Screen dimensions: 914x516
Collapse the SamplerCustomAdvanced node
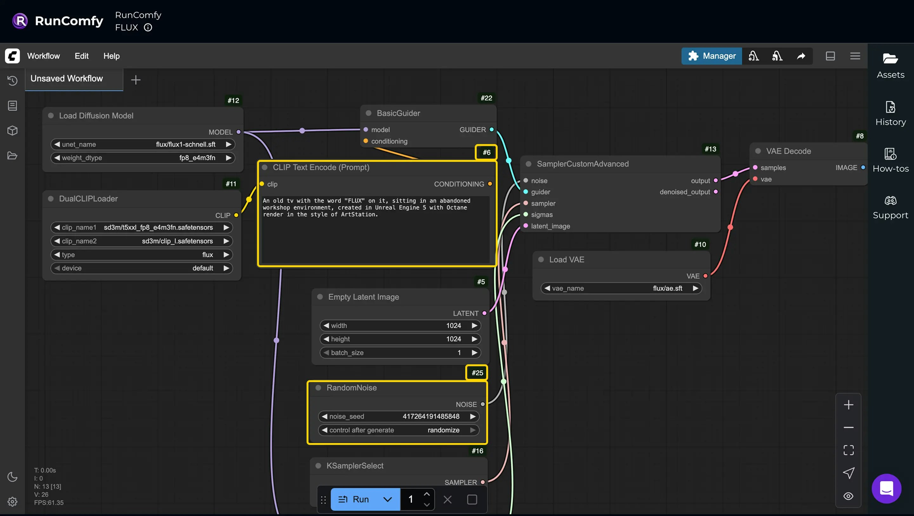click(529, 164)
